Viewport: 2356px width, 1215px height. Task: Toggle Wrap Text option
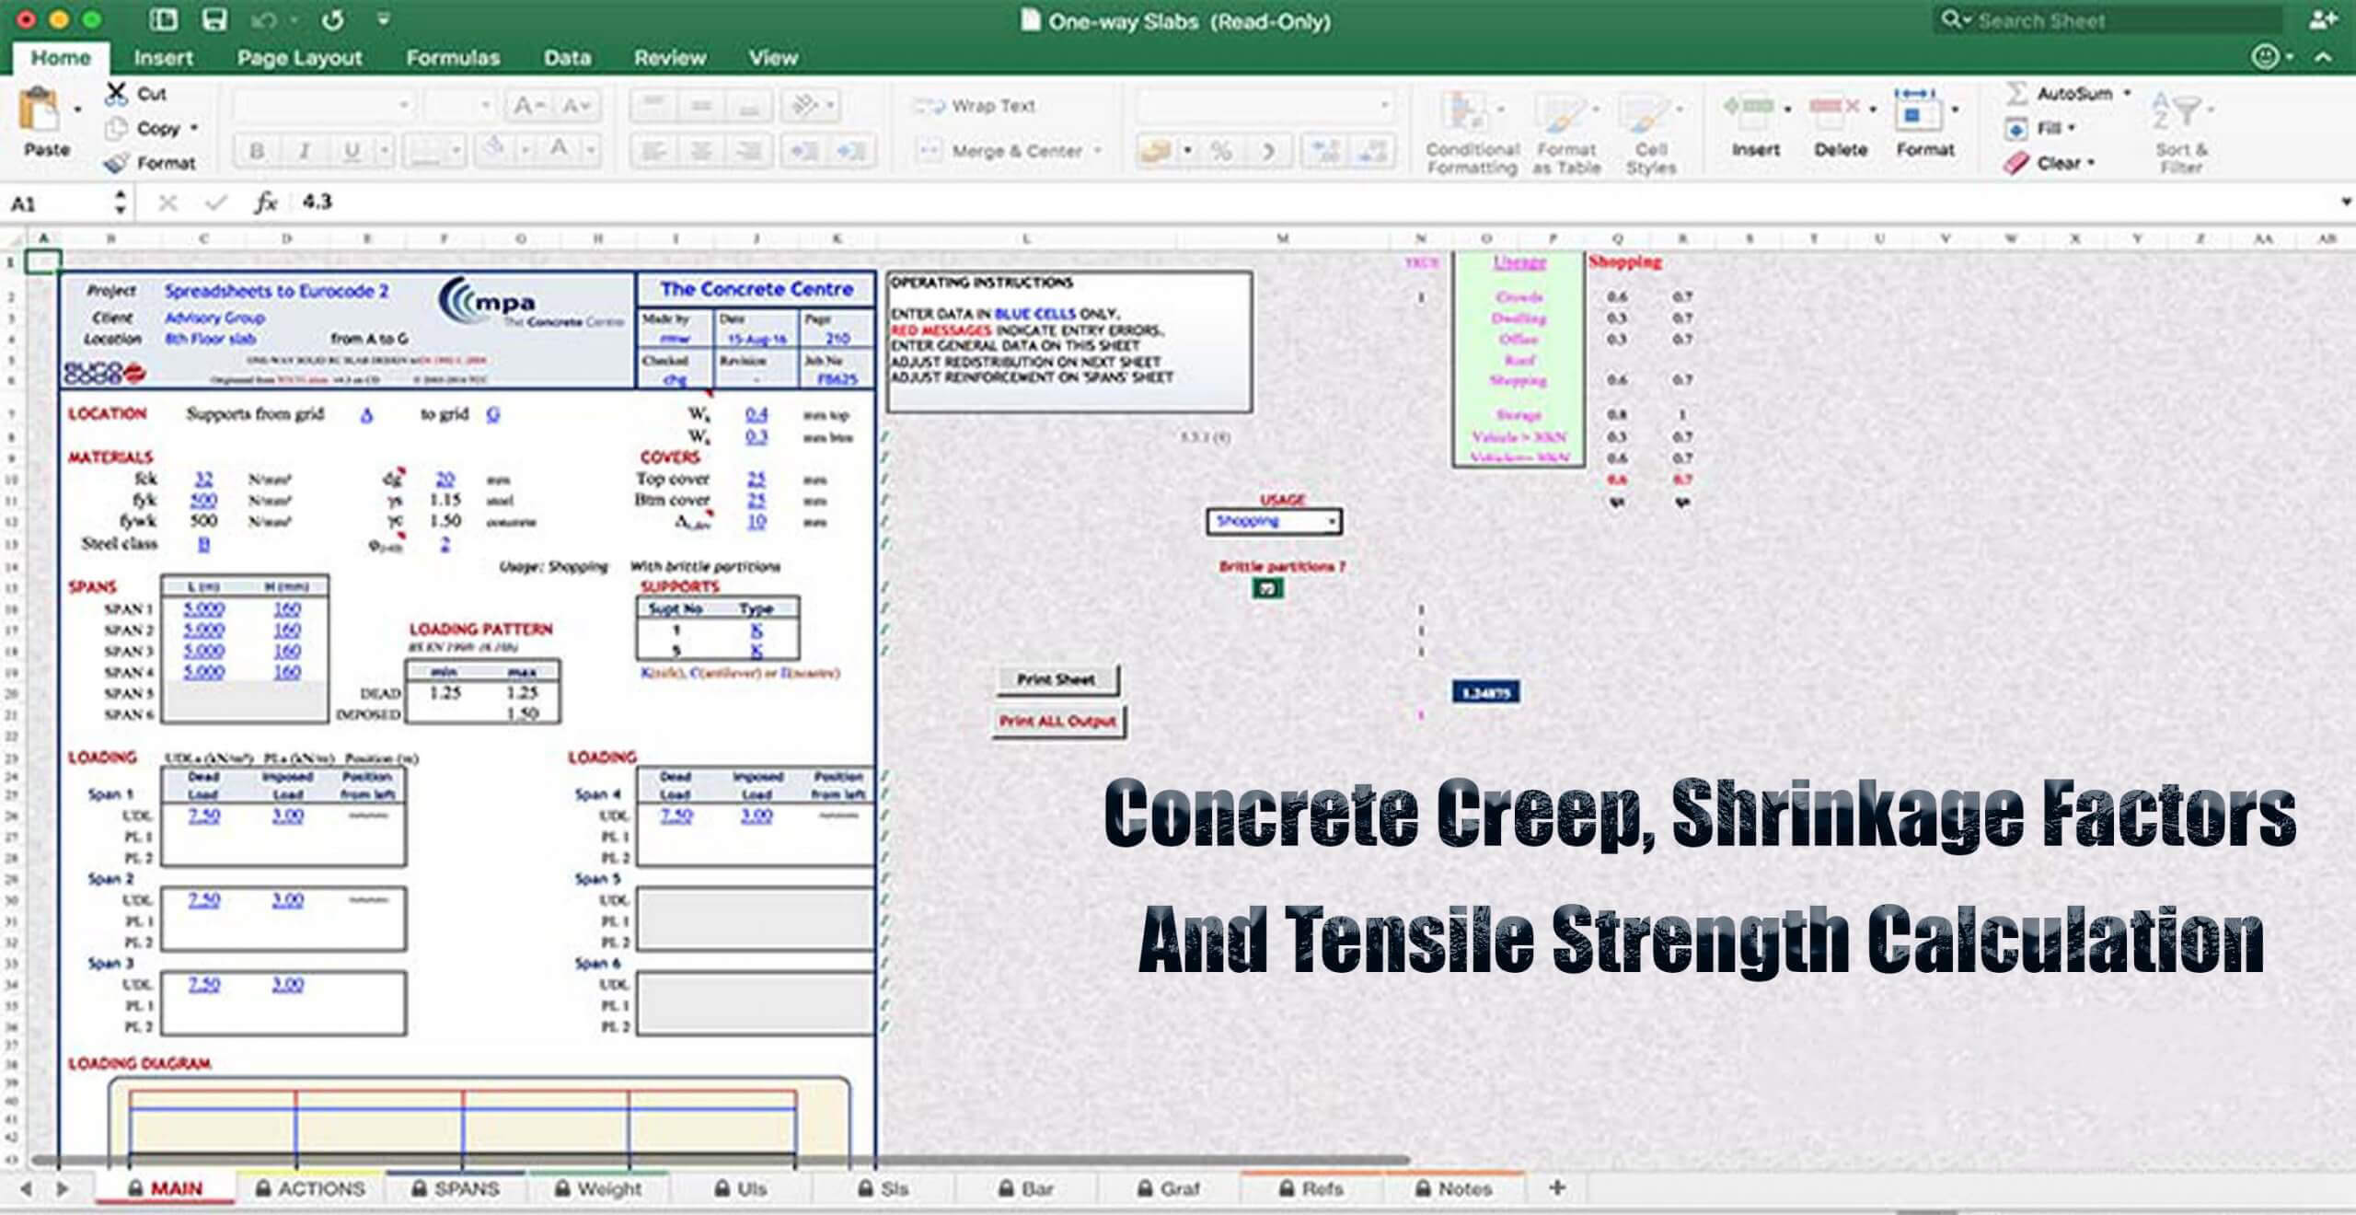976,106
